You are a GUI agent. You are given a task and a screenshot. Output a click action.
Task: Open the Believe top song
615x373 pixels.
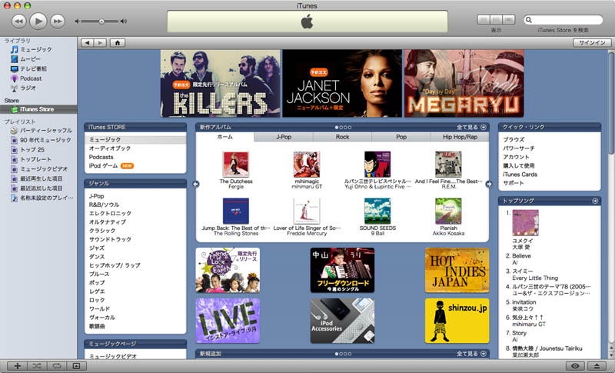[522, 256]
